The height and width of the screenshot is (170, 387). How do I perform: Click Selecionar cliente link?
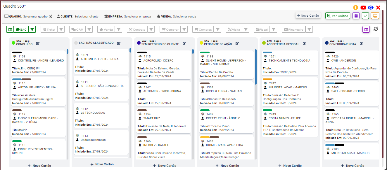point(86,17)
